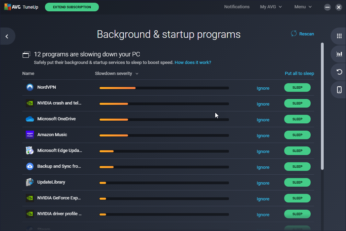Put NordVPN to sleep
Viewport: 346px width, 231px height.
pos(297,87)
